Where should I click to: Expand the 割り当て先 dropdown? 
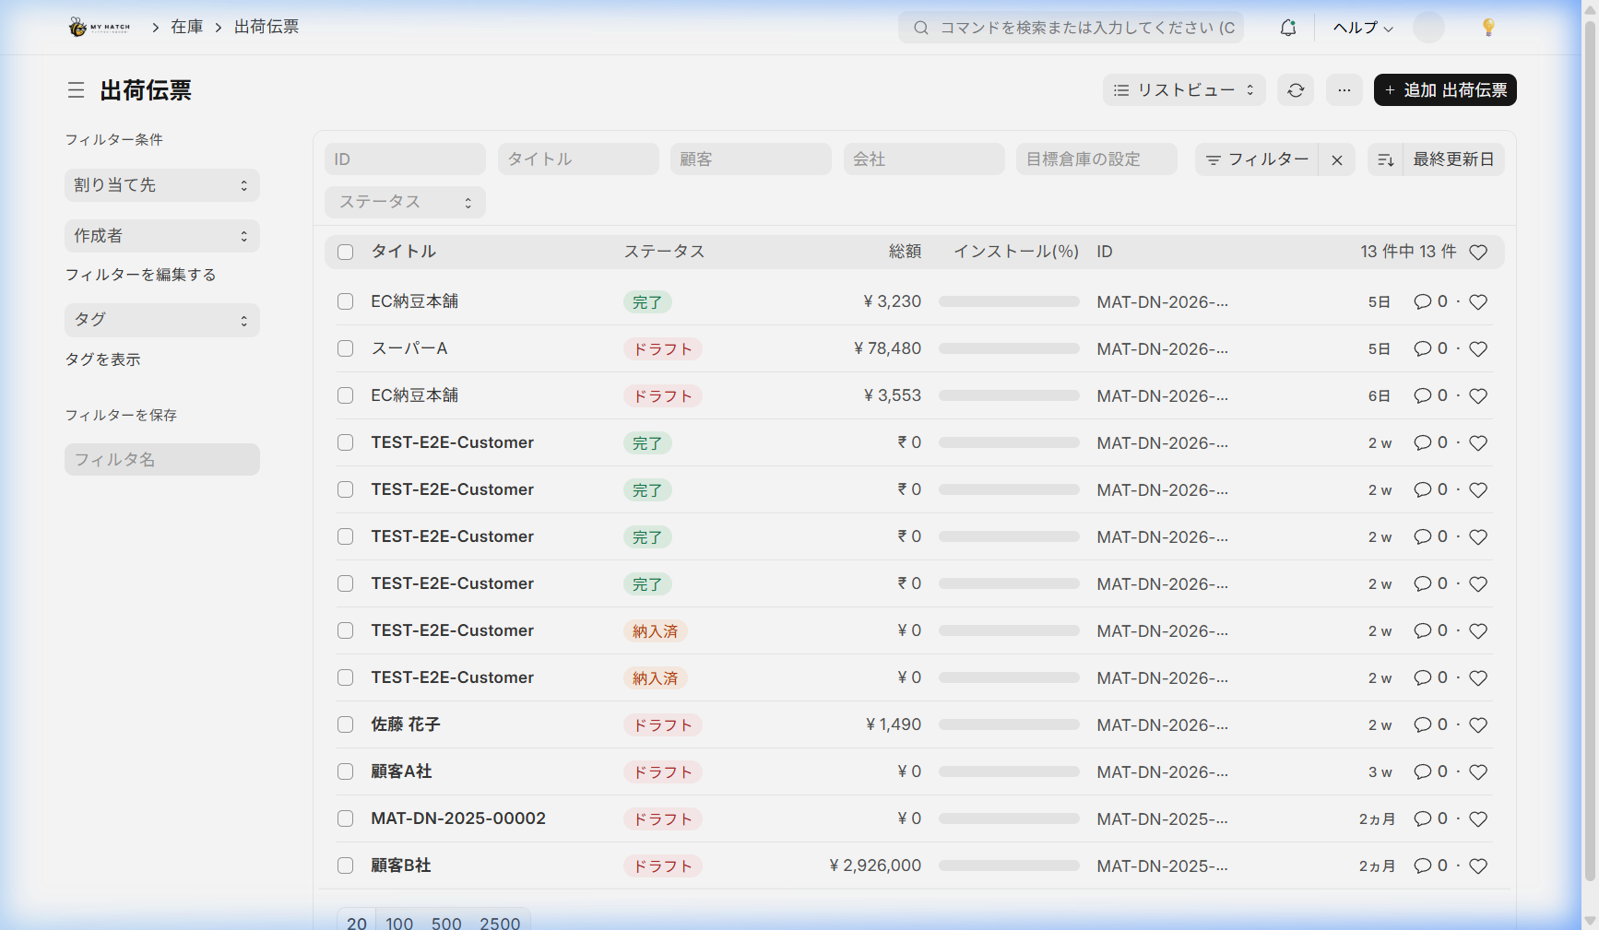click(161, 185)
